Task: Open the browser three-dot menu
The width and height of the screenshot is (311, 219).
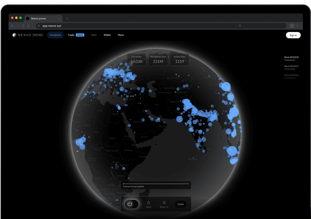Action: tap(297, 26)
